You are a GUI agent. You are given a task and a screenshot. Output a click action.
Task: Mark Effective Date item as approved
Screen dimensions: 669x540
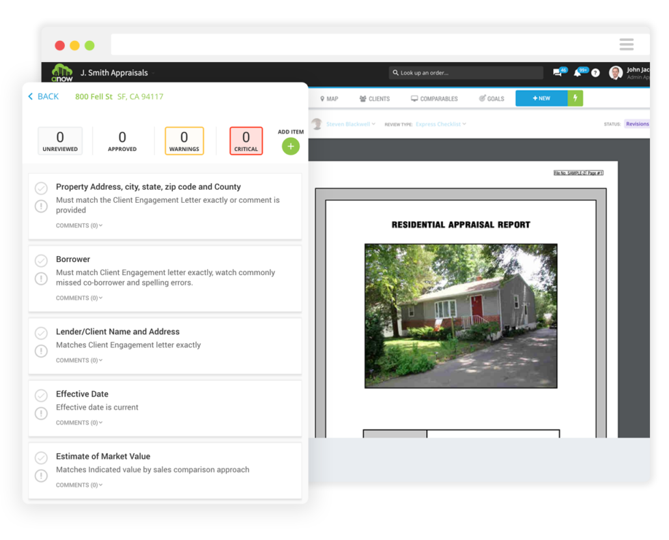[41, 395]
